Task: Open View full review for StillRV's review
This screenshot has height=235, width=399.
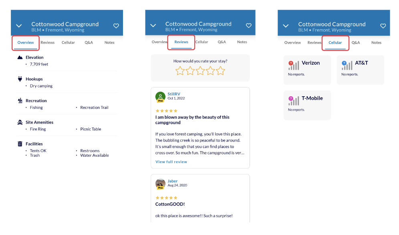Action: (x=171, y=162)
